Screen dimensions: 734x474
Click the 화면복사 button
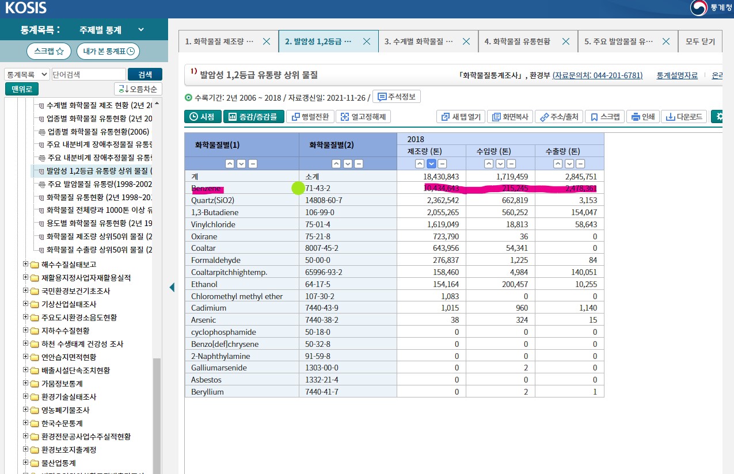(x=510, y=117)
